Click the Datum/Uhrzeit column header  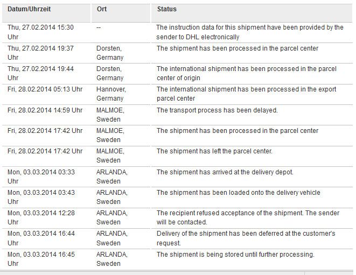tap(29, 9)
